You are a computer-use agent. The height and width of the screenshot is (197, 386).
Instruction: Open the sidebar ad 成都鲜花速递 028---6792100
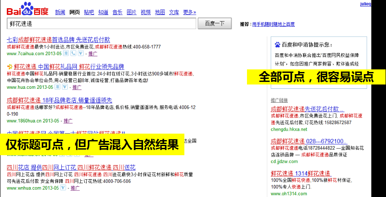[309, 141]
